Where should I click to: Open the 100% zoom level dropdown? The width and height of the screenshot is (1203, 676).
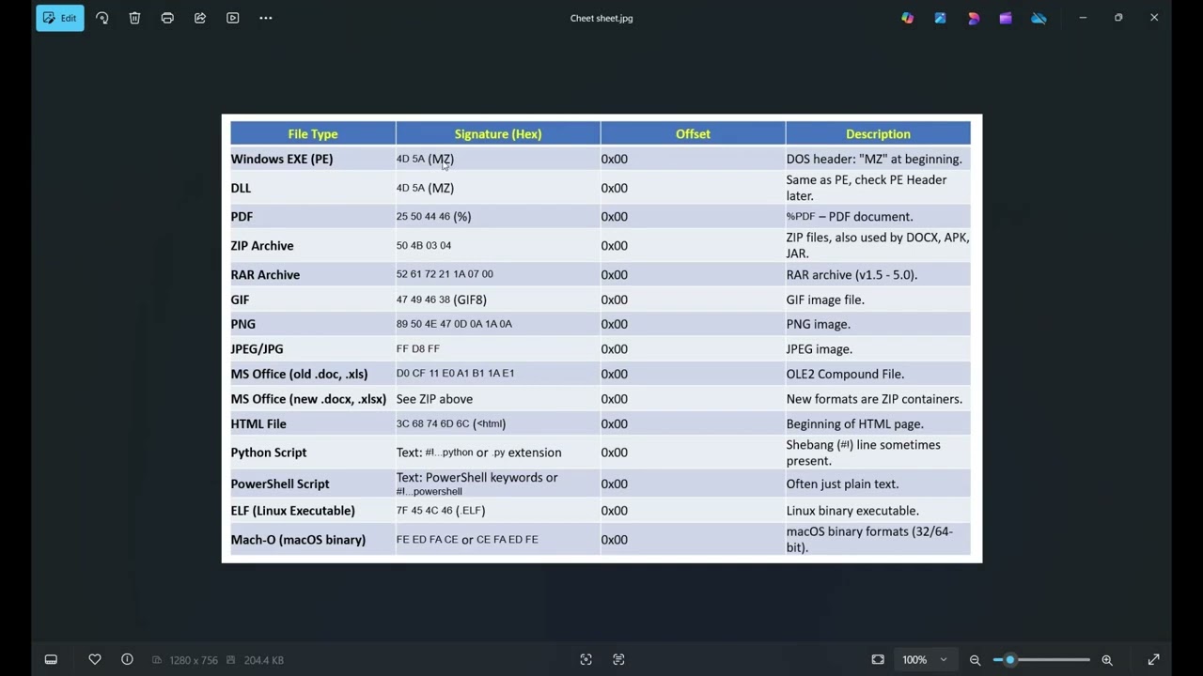[x=925, y=659]
